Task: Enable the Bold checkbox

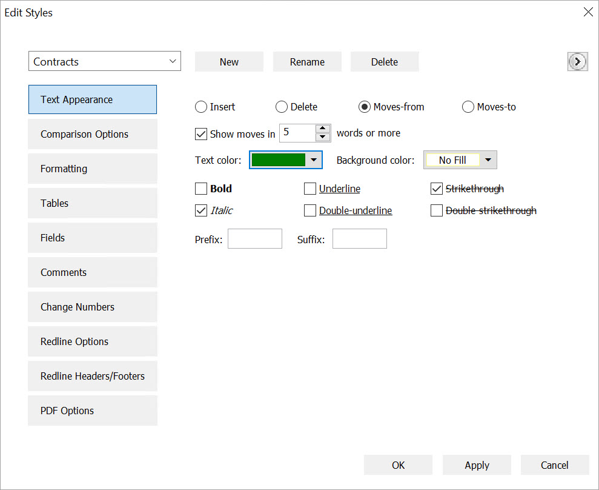Action: click(x=201, y=189)
